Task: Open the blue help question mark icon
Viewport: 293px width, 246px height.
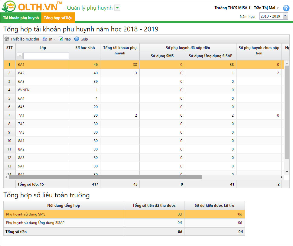Action: [x=286, y=8]
